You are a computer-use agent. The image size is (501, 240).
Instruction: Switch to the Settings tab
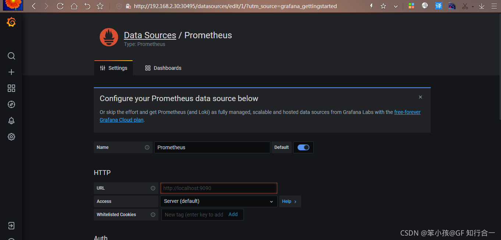click(114, 68)
